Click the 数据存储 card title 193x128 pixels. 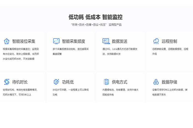[x=169, y=82]
